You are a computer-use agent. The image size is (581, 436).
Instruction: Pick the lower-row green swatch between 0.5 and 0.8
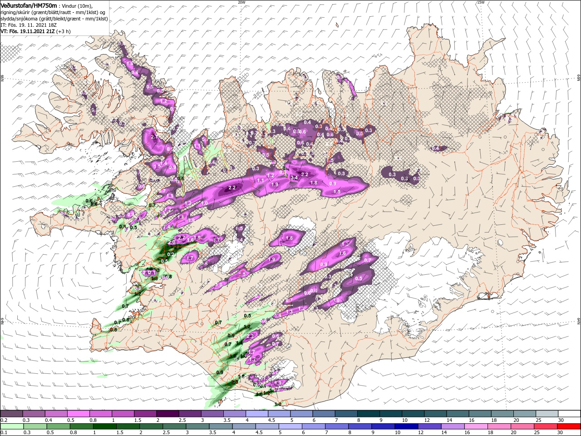pos(58,426)
